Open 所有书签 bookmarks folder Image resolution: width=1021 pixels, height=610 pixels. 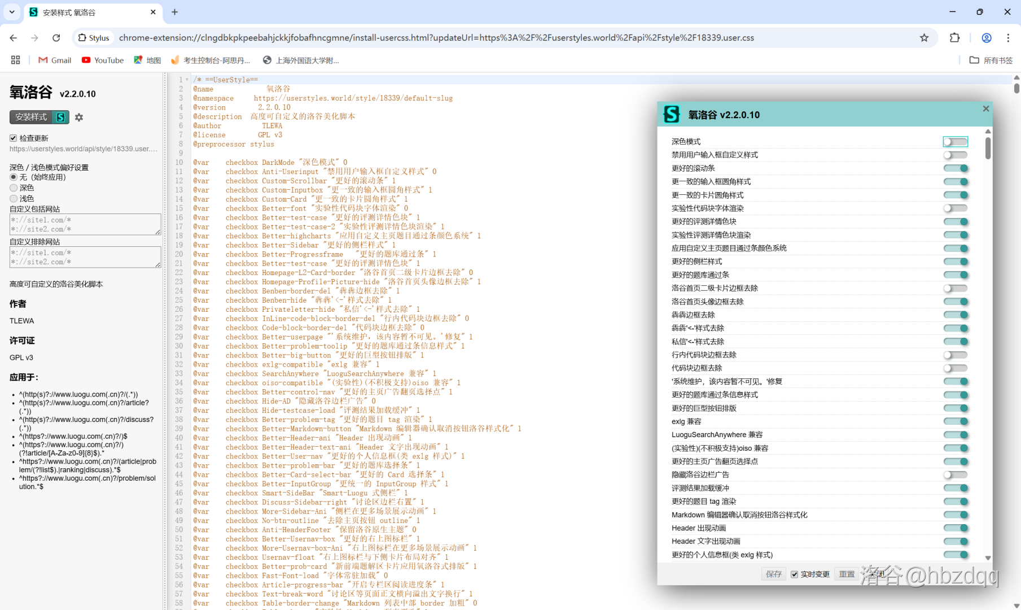pos(991,60)
